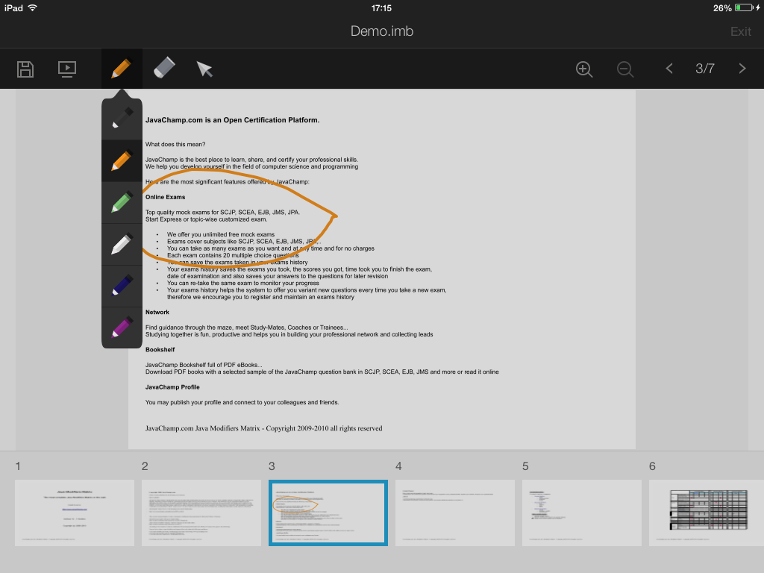Image resolution: width=764 pixels, height=573 pixels.
Task: Zoom out with the magnifier minus icon
Action: (x=624, y=69)
